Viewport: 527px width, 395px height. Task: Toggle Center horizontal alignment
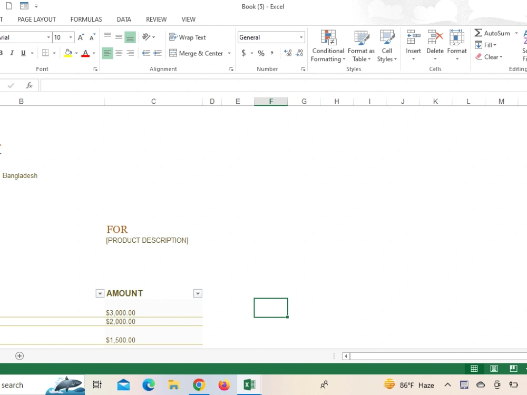coord(119,53)
